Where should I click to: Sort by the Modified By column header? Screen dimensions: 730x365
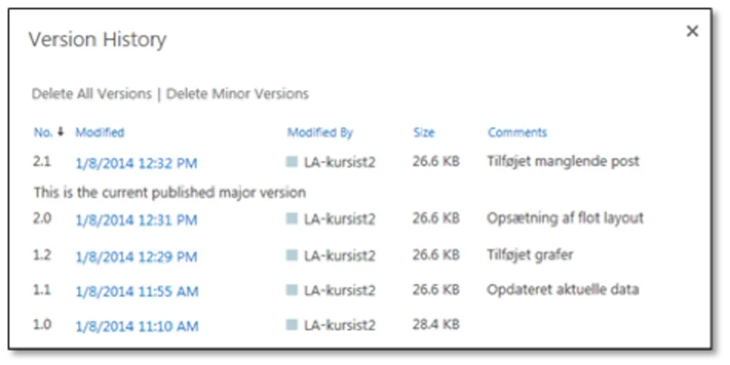point(320,132)
